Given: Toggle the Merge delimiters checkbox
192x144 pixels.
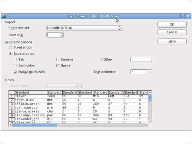Looking at the screenshot, I should click(x=15, y=72).
